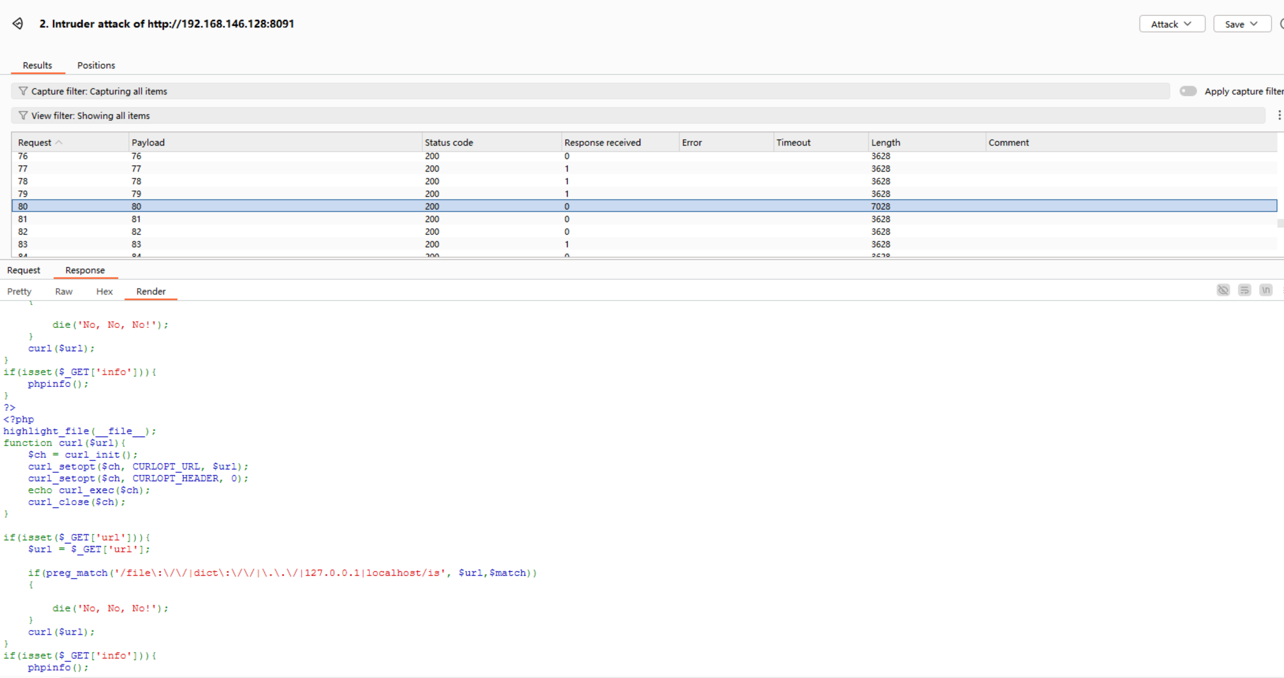Open the Save dropdown menu
Image resolution: width=1284 pixels, height=678 pixels.
(x=1241, y=24)
